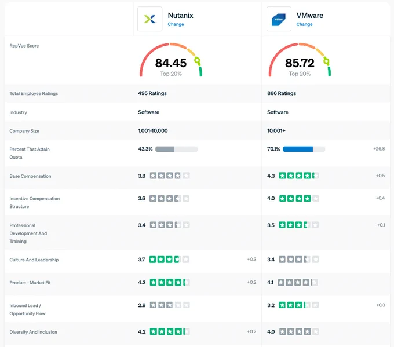Click the RepVue Score row label
Screen dimensions: 394x347
[24, 46]
